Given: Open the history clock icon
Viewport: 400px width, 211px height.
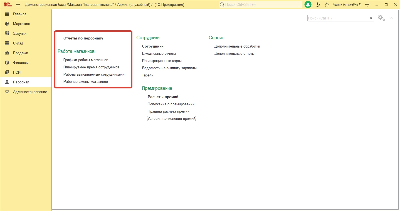Looking at the screenshot, I should (x=317, y=5).
